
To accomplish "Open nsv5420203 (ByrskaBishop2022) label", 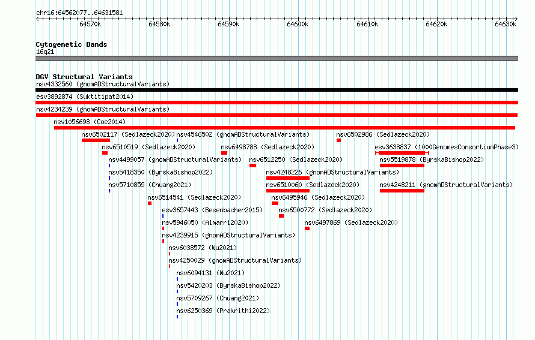I will coord(228,285).
